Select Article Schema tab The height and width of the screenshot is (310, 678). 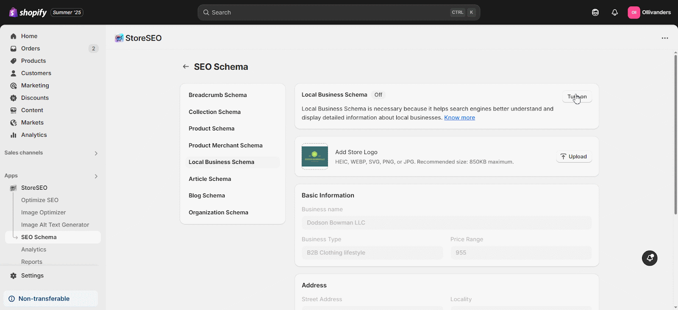[233, 179]
